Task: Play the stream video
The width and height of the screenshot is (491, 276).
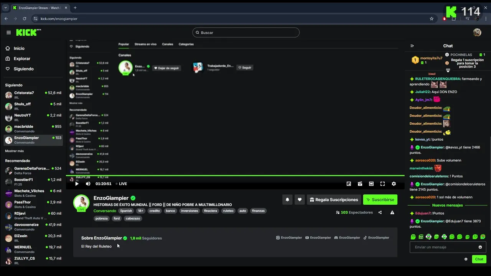Action: 77,184
